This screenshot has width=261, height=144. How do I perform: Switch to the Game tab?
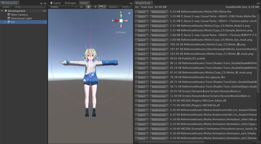pyautogui.click(x=56, y=3)
